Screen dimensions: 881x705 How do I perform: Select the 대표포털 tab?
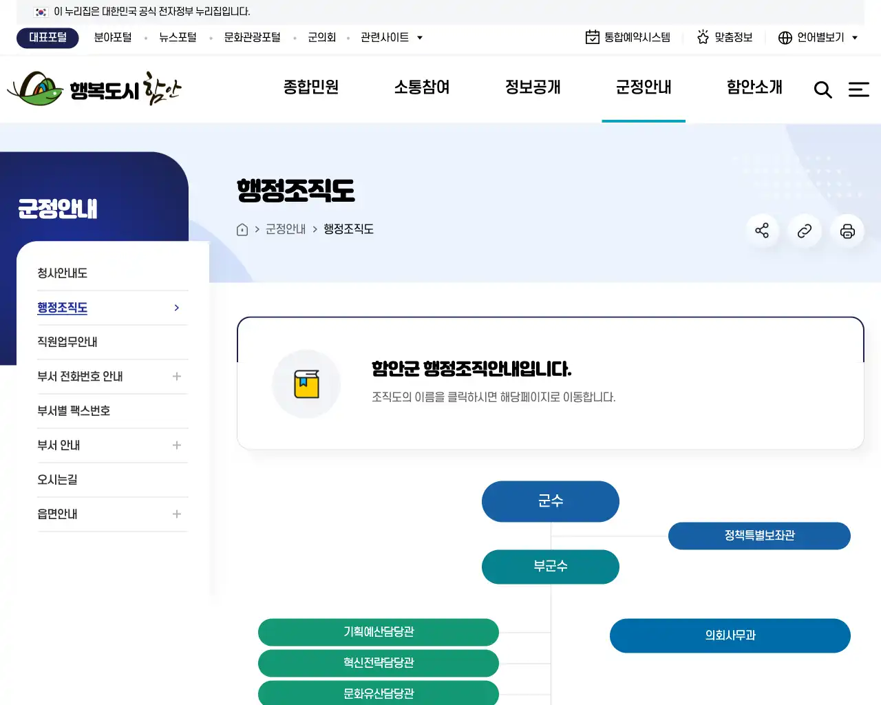(47, 37)
